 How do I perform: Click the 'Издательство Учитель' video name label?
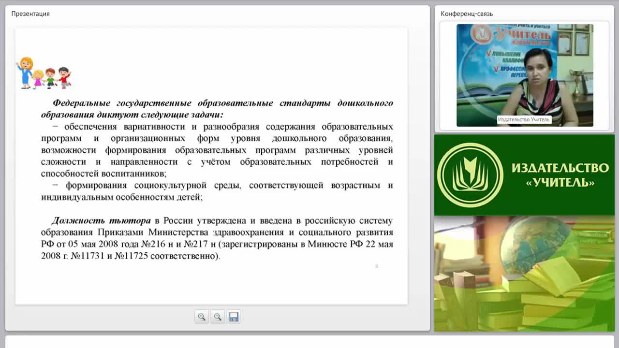(x=524, y=119)
